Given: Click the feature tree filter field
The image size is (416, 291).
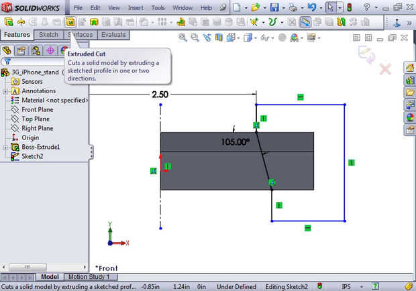Looking at the screenshot, I should coord(34,62).
